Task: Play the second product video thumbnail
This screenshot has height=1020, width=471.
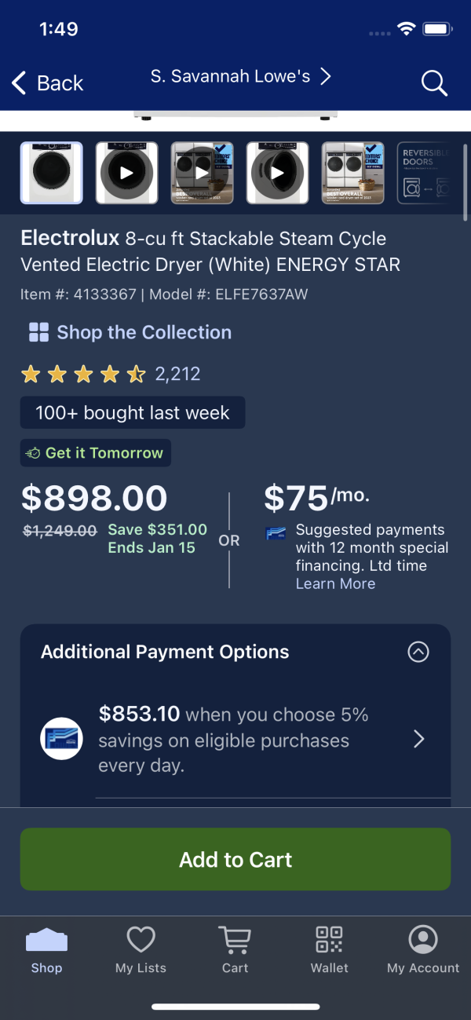Action: click(126, 173)
